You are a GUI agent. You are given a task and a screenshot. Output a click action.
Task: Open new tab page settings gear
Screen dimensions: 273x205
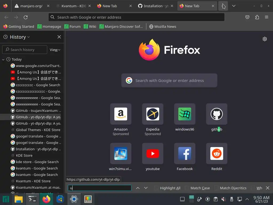click(265, 39)
